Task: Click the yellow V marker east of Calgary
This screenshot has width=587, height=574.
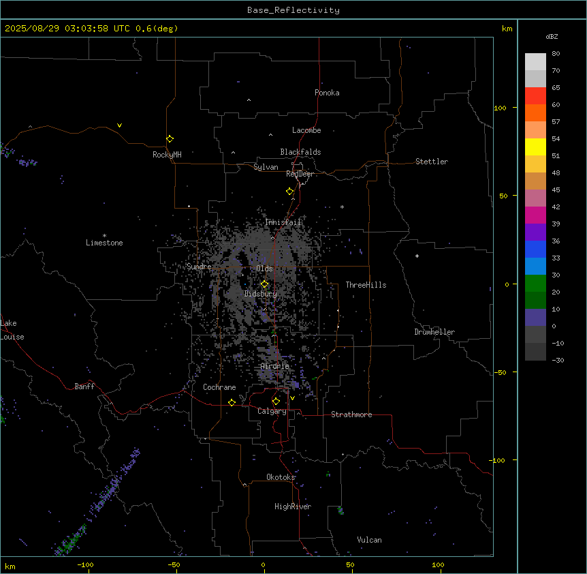Action: tap(292, 398)
